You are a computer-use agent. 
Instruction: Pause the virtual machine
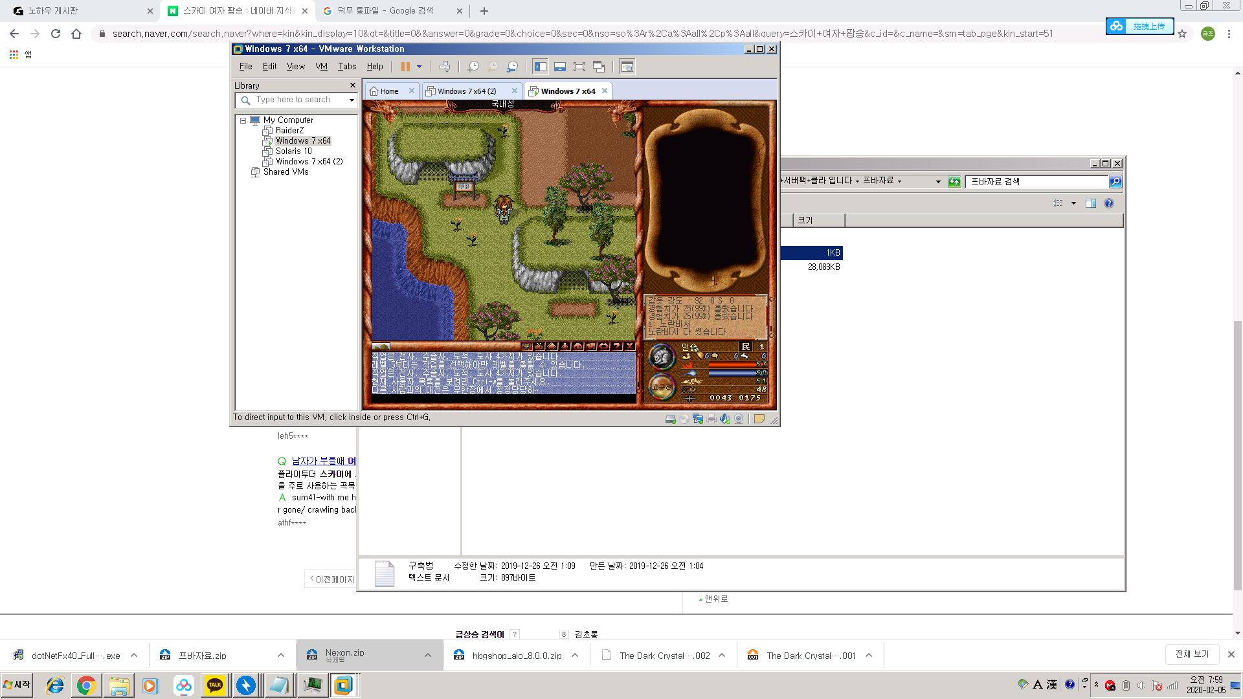405,67
